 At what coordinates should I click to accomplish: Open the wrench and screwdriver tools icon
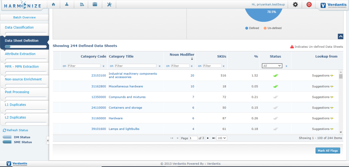point(109,4)
